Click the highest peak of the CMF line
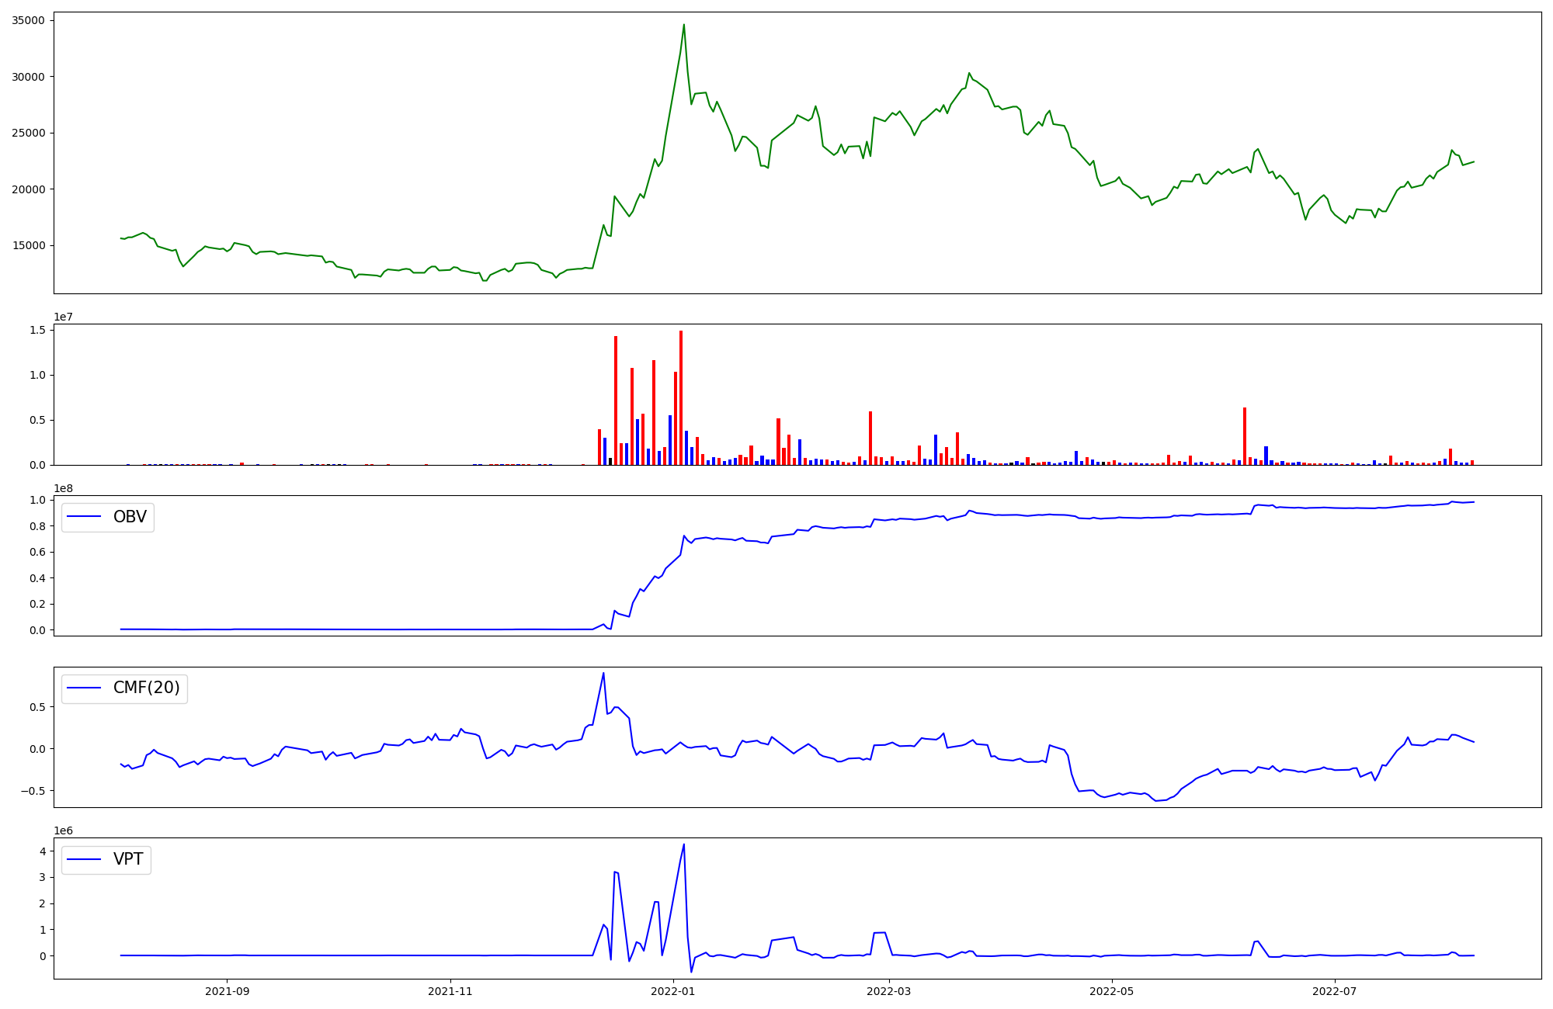Screen dimensions: 1553x1009 pyautogui.click(x=603, y=673)
